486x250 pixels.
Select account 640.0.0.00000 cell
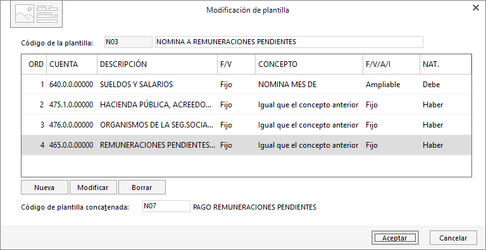72,85
